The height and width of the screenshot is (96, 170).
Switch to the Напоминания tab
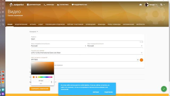128,24
